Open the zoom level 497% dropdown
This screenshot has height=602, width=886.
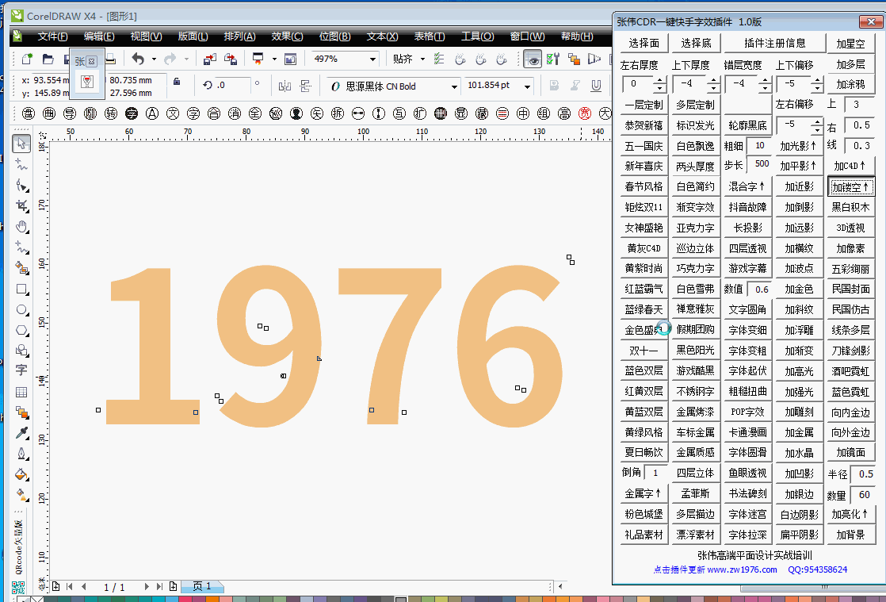tap(373, 59)
